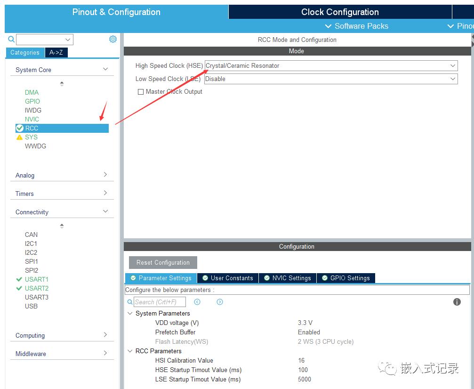
Task: Click the yellow warning icon beside SYS
Action: [x=19, y=138]
